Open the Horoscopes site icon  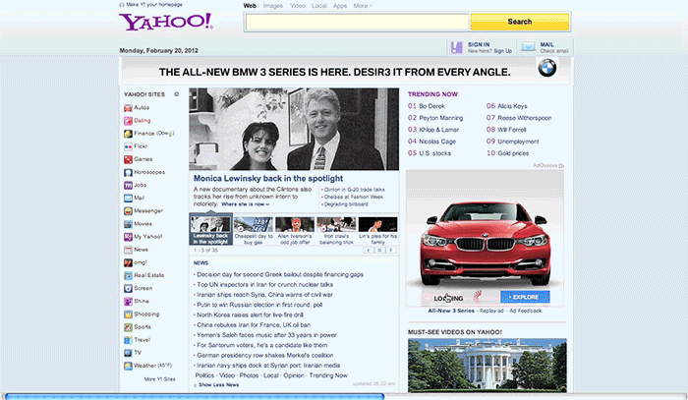click(x=128, y=172)
